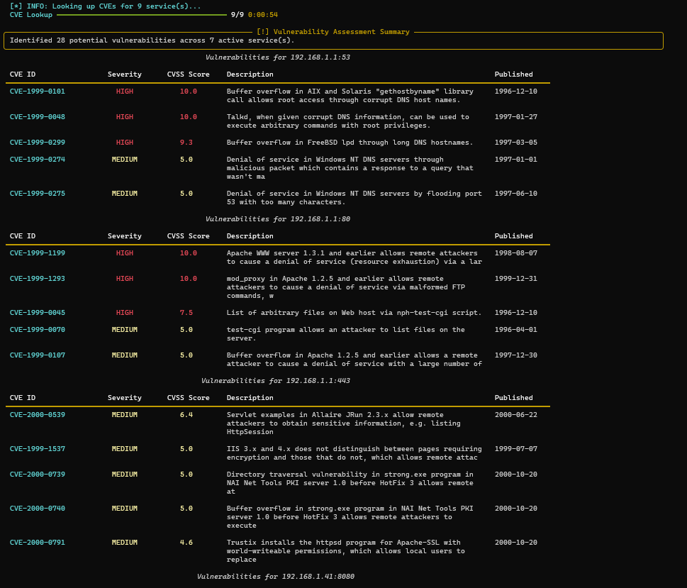Click the CVE-2000-0539 identifier
This screenshot has height=588, width=687.
(38, 414)
